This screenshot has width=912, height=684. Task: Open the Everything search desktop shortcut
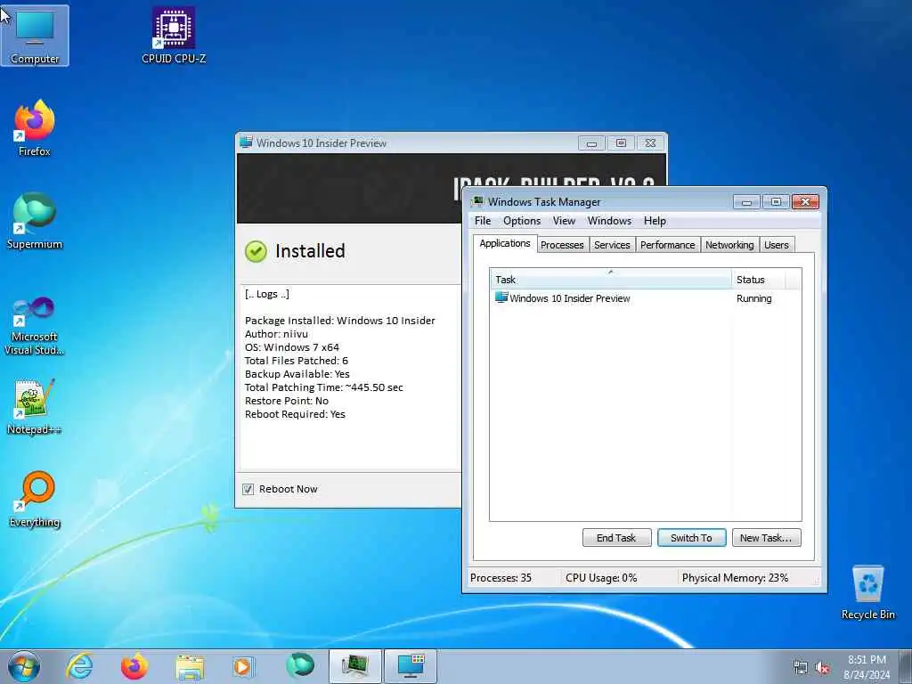pyautogui.click(x=35, y=499)
